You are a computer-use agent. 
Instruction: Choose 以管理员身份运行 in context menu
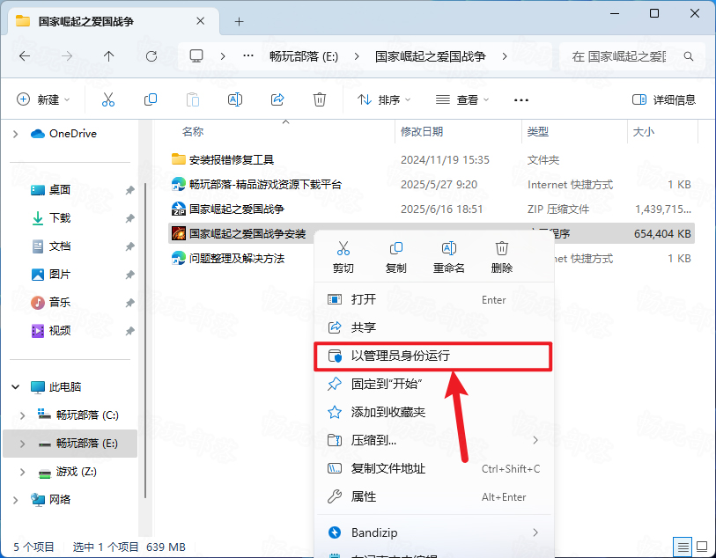pos(434,356)
